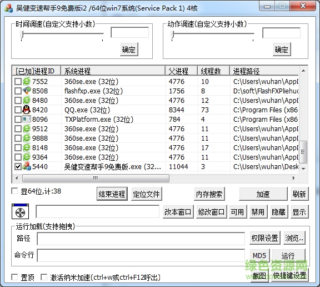Click the TXPlatform icon for process 8096

tap(27, 119)
